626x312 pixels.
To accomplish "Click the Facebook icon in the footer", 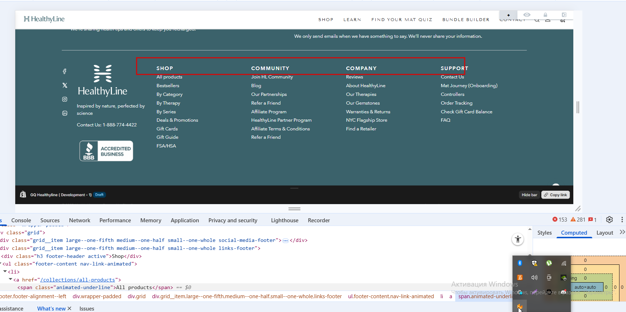I will pyautogui.click(x=65, y=72).
